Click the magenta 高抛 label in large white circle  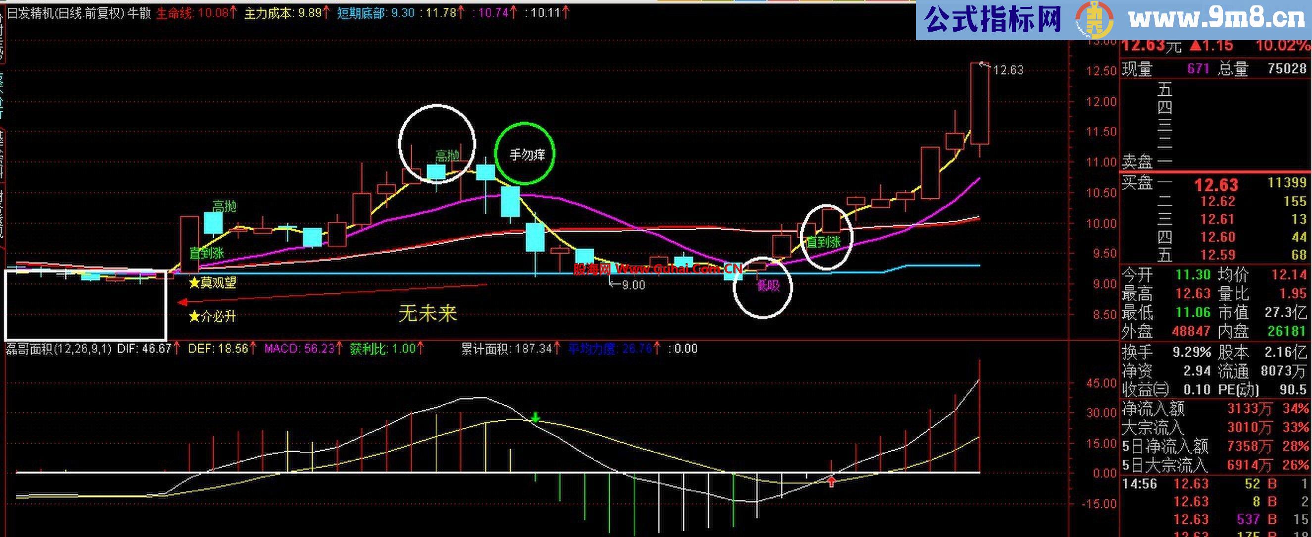pos(447,156)
